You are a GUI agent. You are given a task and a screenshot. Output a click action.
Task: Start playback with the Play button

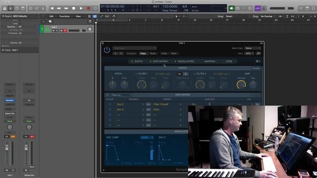pyautogui.click(x=81, y=8)
